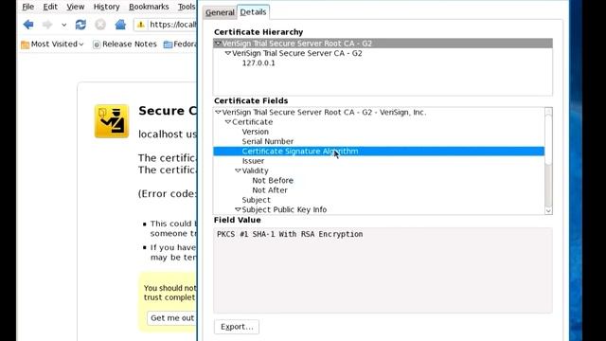606x341 pixels.
Task: Click the Get me out button on error page
Action: point(171,318)
